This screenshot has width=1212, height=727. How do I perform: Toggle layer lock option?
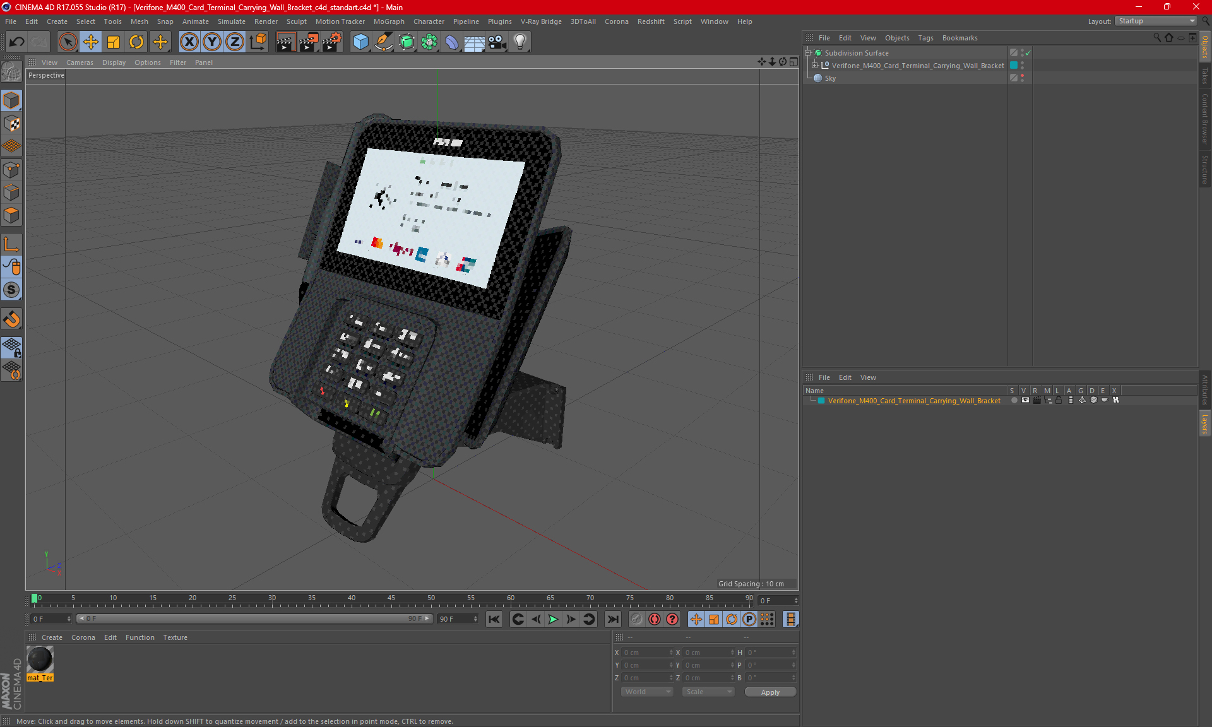pyautogui.click(x=1059, y=401)
